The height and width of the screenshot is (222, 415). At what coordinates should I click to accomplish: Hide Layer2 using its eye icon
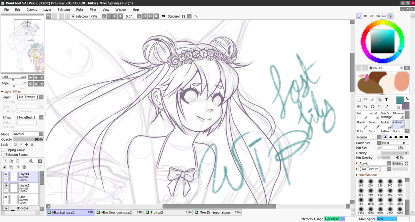(x=6, y=185)
